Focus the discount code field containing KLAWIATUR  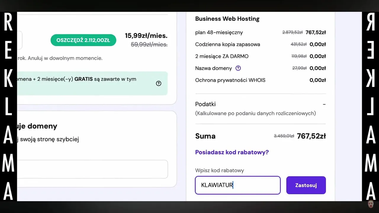point(237,185)
